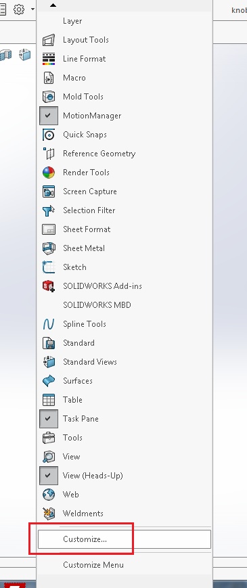The image size is (247, 588).
Task: Click the Tools toolbox icon
Action: pos(49,438)
